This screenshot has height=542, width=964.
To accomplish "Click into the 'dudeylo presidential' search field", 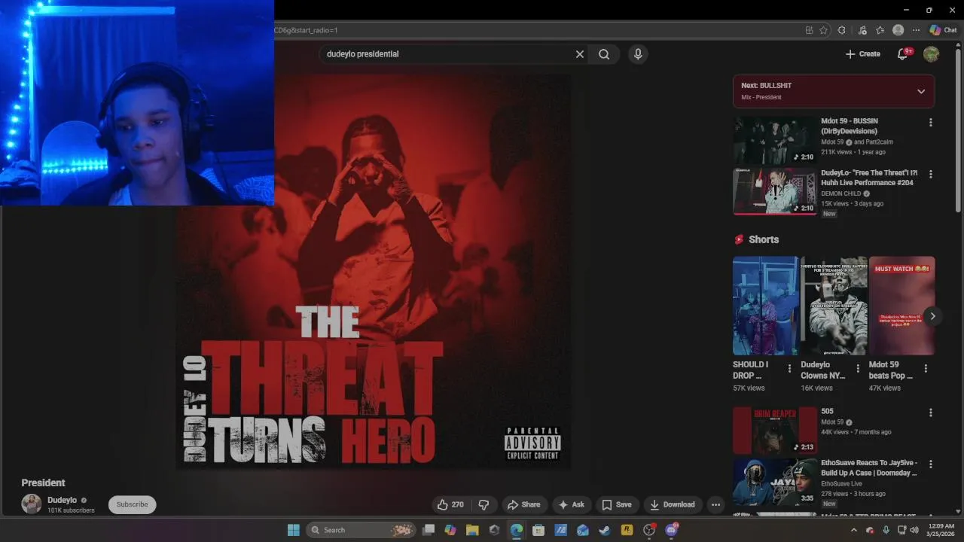I will 448,54.
